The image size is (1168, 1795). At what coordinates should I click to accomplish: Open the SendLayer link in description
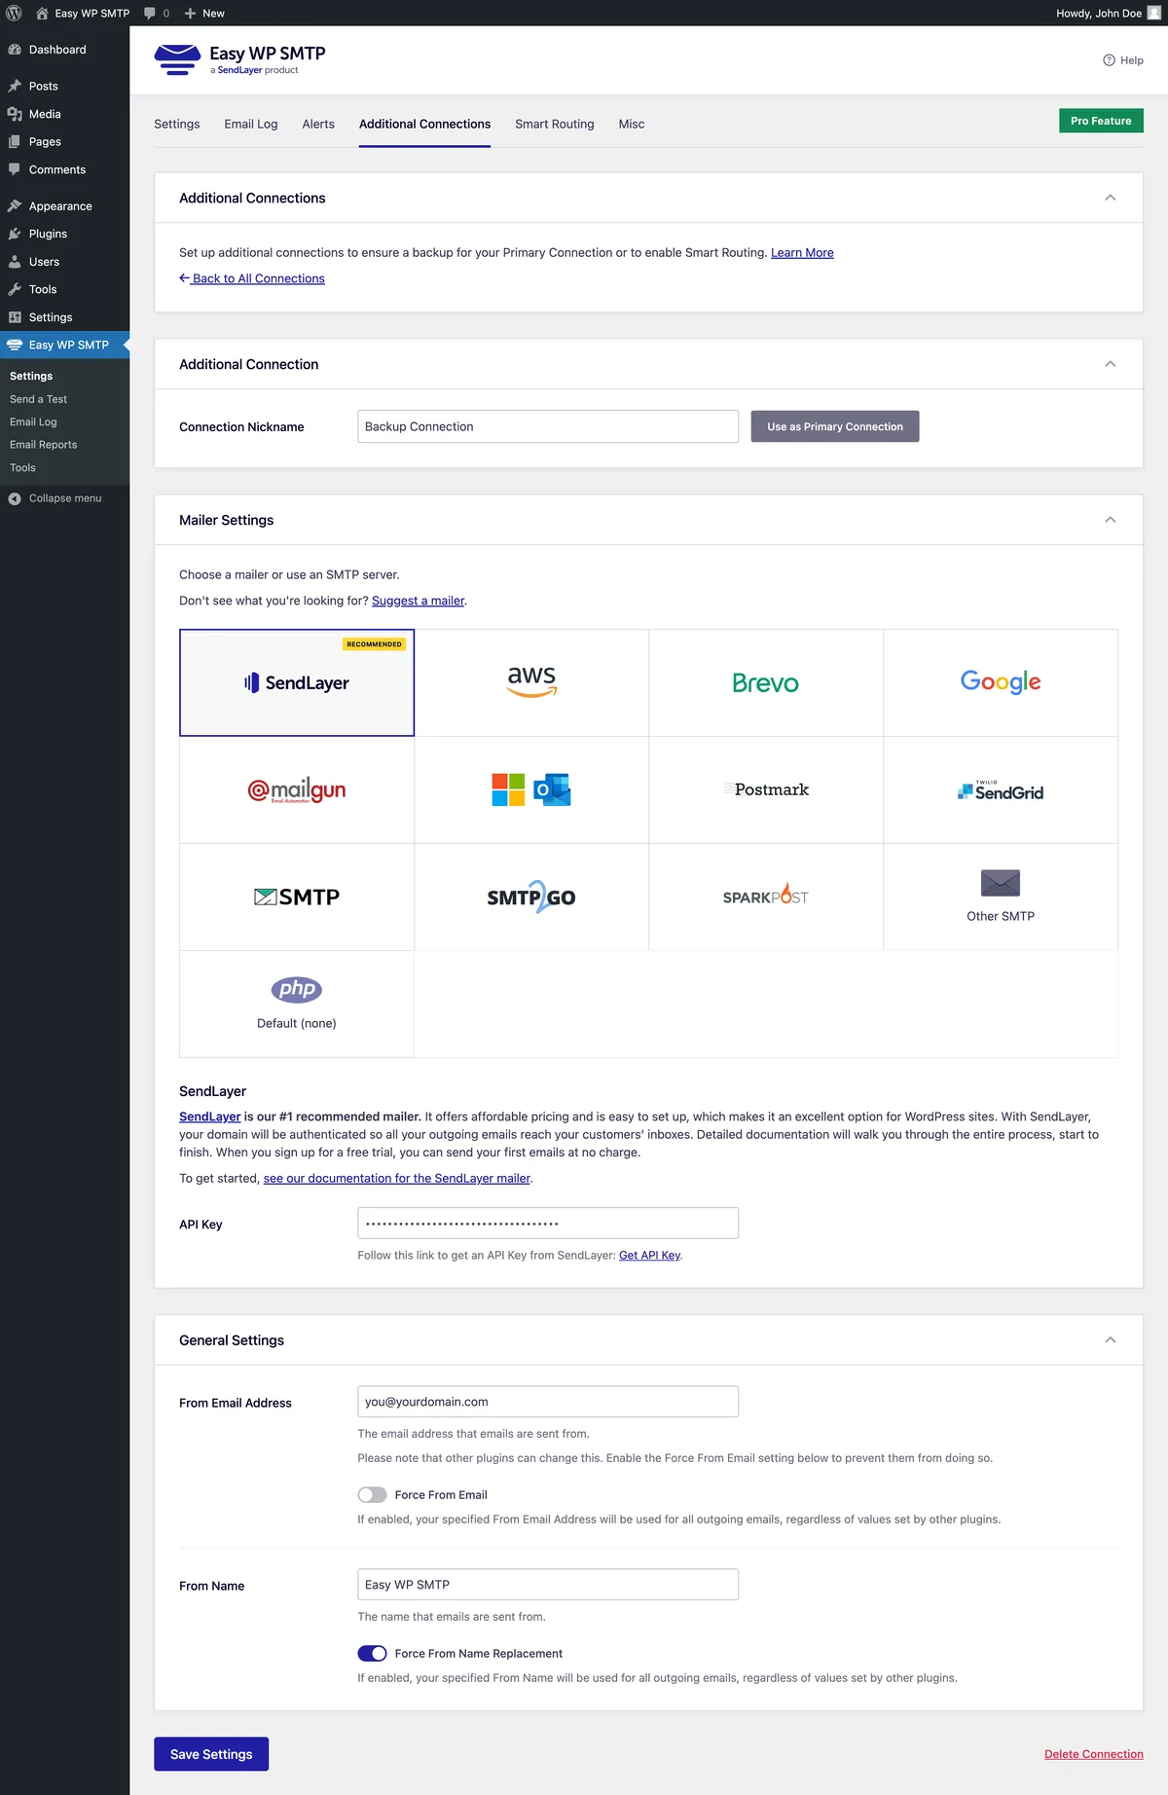pos(209,1117)
